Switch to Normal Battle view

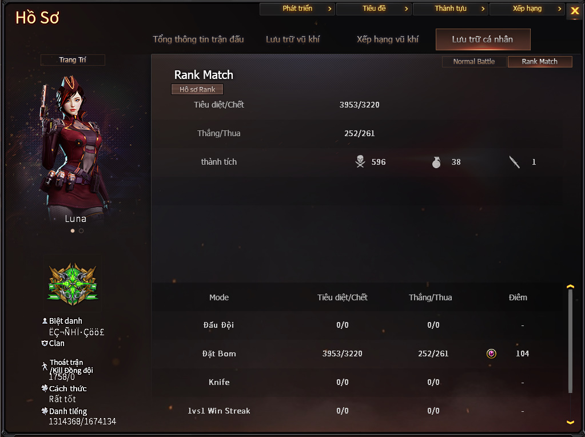(474, 62)
